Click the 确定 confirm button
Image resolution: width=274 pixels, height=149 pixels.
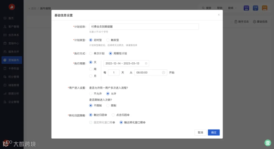[x=214, y=132]
